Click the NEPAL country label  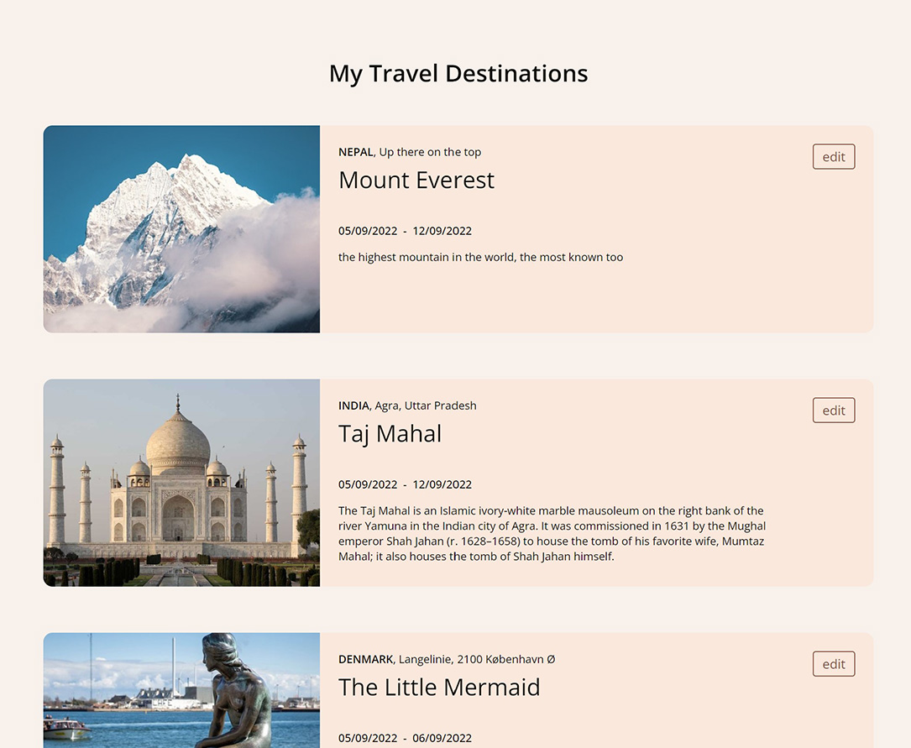click(353, 152)
